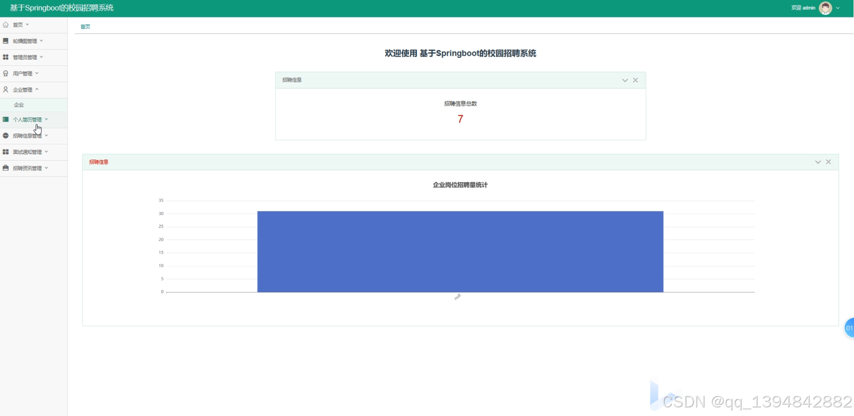Click the house icon beside 首页
This screenshot has width=854, height=416.
(x=6, y=25)
